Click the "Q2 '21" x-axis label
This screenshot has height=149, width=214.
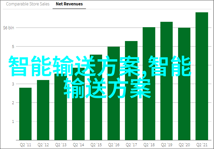coord(202,145)
